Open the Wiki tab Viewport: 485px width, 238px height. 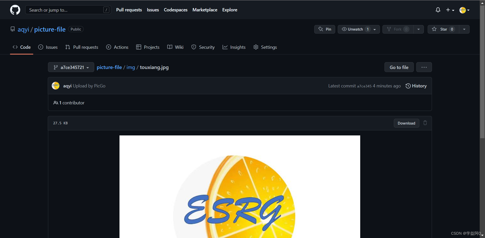pyautogui.click(x=175, y=47)
